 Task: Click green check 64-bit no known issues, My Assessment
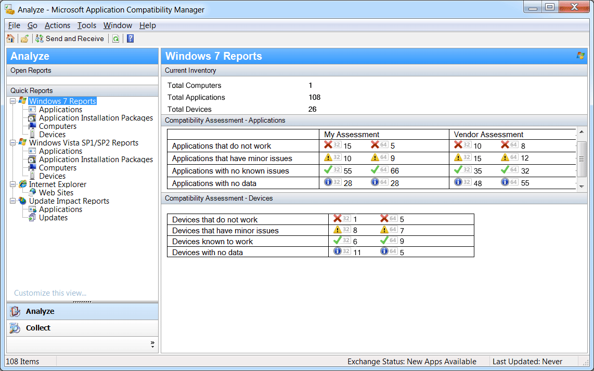[x=375, y=169]
